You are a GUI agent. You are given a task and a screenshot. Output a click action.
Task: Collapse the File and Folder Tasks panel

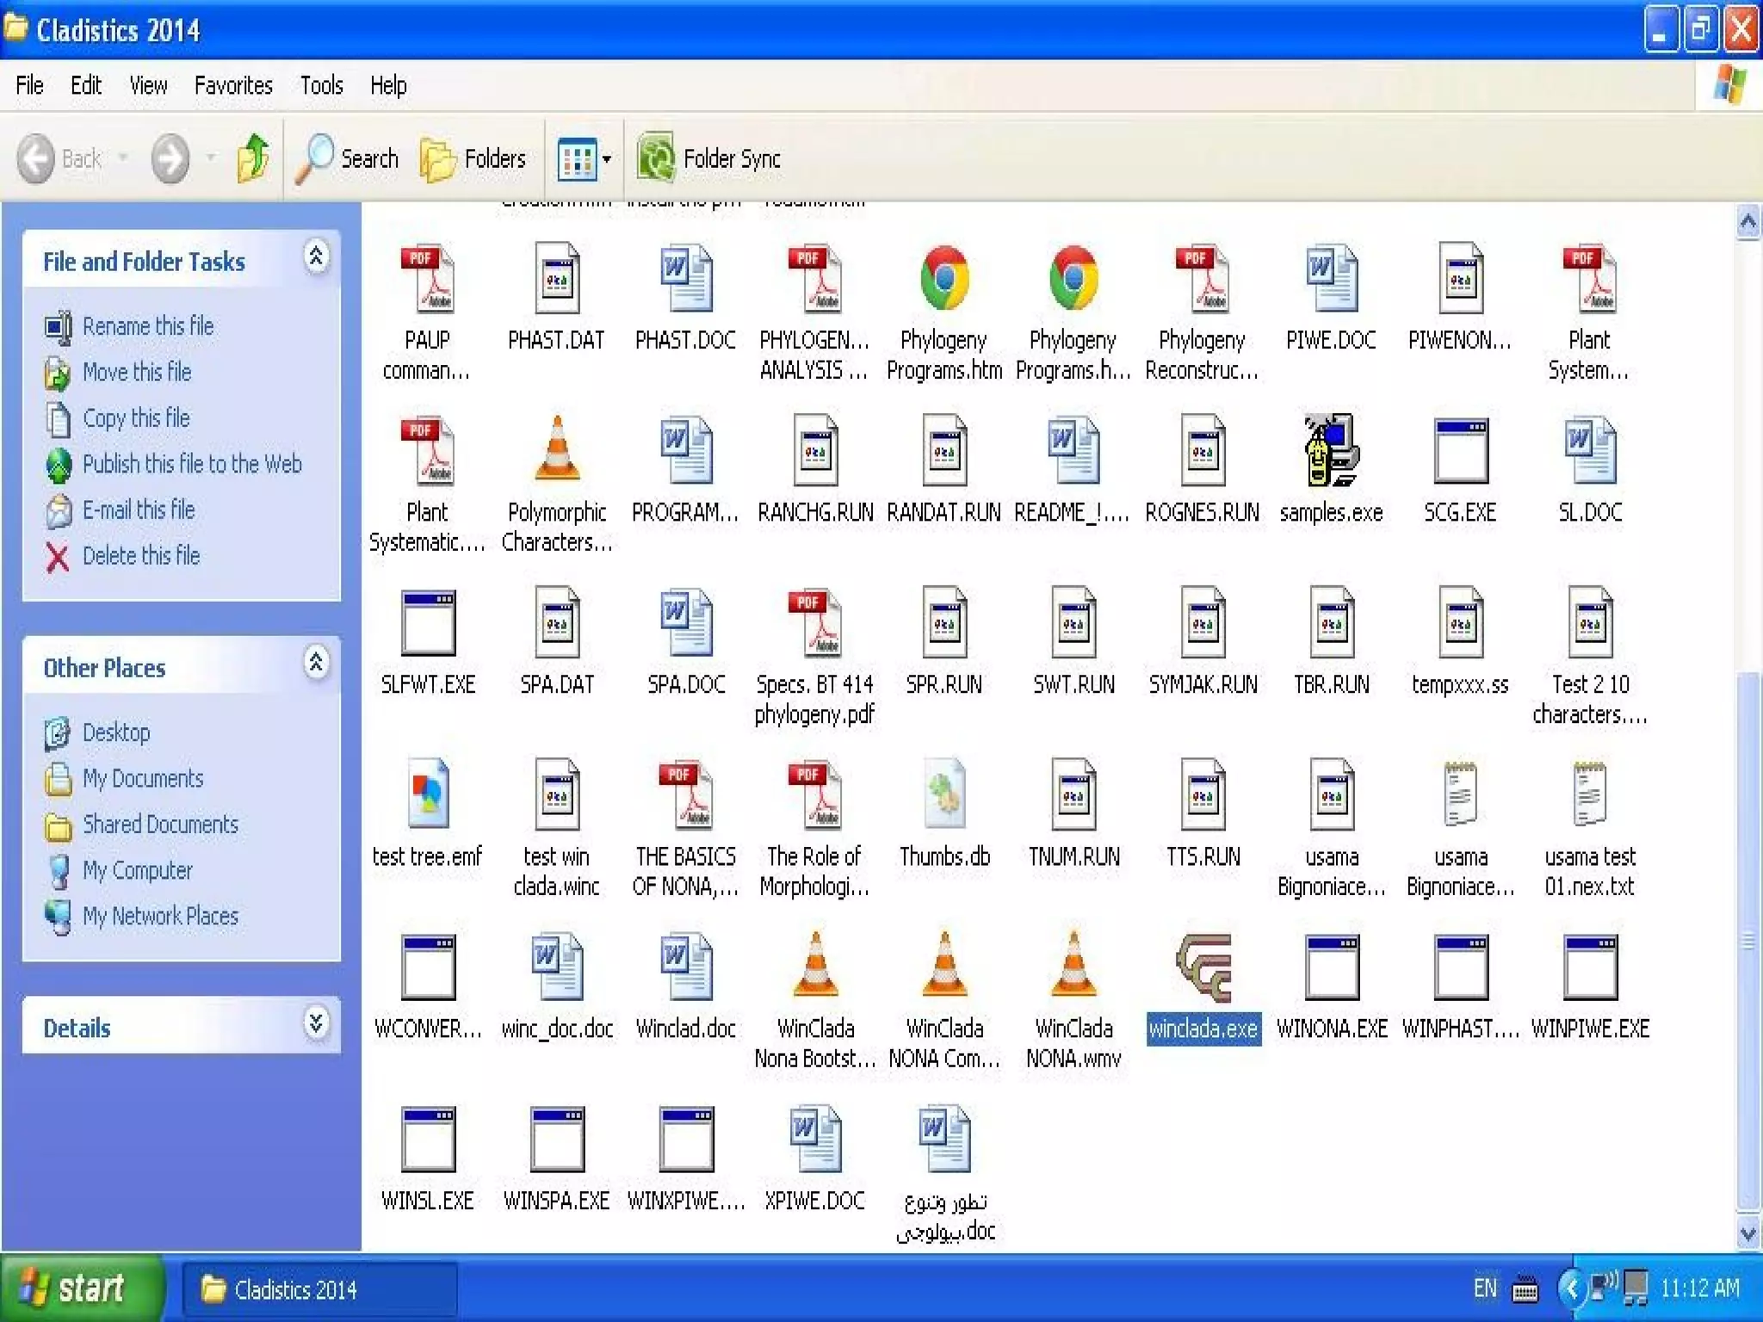click(316, 256)
